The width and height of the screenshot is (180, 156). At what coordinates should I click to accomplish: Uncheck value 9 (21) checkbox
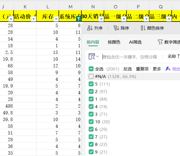[91, 152]
